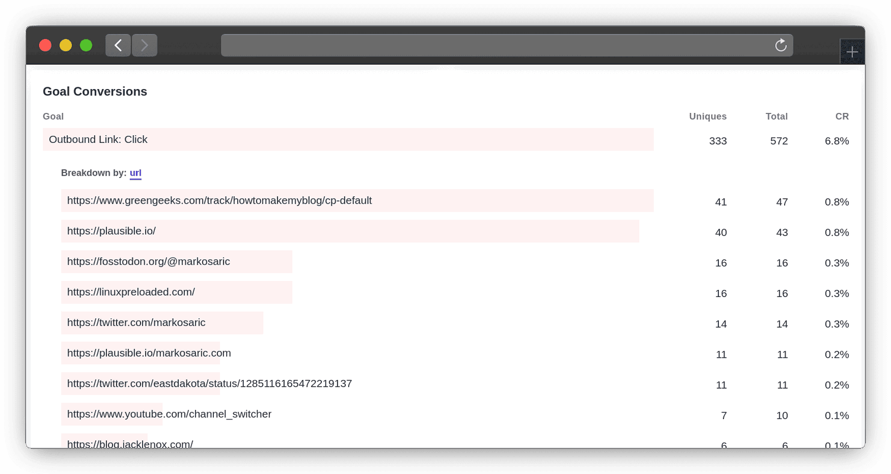Click the browser forward arrow button
The image size is (891, 474).
point(145,45)
